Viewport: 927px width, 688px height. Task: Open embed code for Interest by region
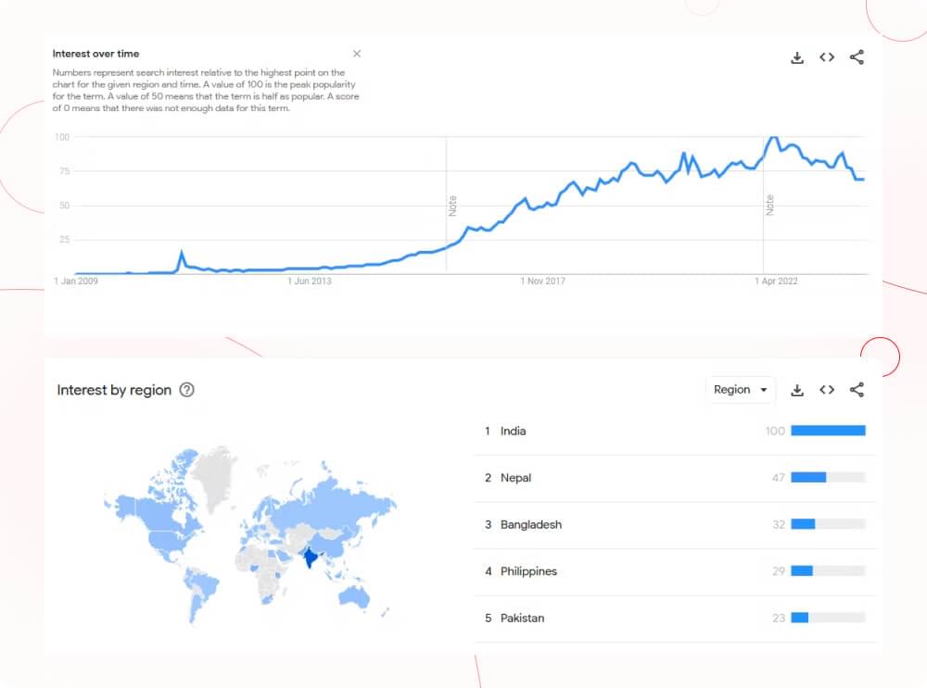(827, 390)
